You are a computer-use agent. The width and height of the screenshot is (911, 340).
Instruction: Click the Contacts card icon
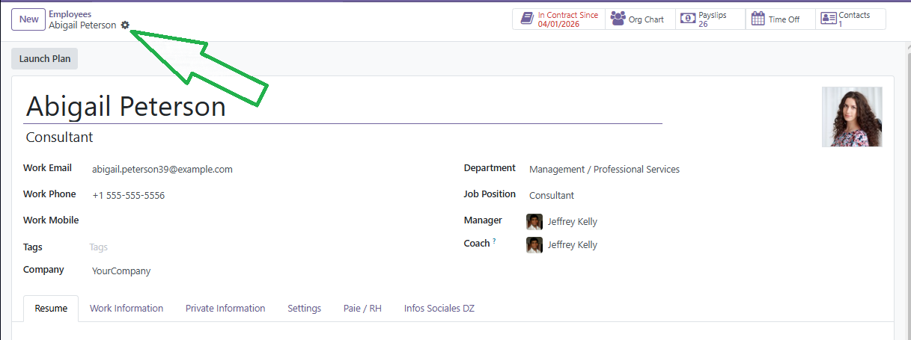[828, 19]
